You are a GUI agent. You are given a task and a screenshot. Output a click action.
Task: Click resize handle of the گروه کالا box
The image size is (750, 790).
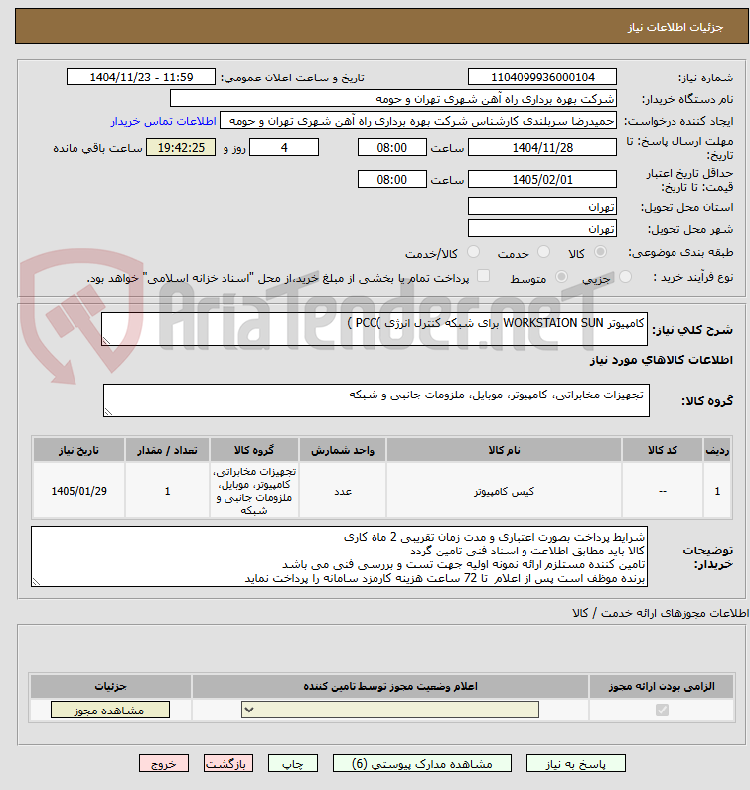click(x=108, y=412)
